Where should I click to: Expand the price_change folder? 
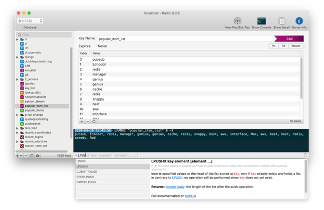tap(17, 115)
